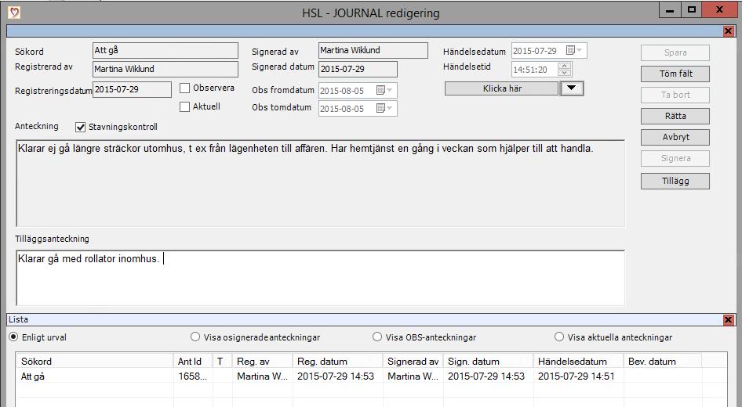Sort list by the Sökord column header
Screen dimensions: 742x407
pos(95,361)
